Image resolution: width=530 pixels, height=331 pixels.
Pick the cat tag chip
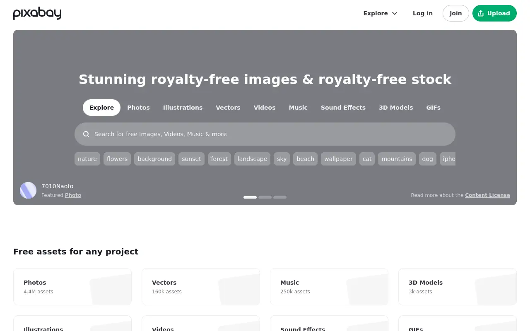pos(367,159)
